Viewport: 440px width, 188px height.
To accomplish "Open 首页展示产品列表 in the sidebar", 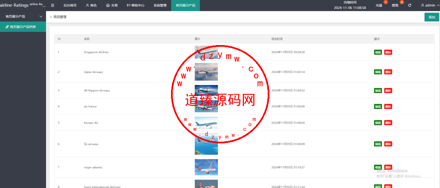I will click(x=23, y=27).
